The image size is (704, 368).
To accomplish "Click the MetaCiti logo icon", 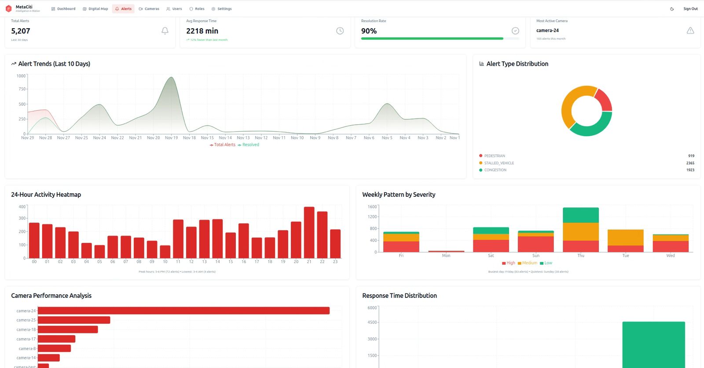I will (8, 9).
